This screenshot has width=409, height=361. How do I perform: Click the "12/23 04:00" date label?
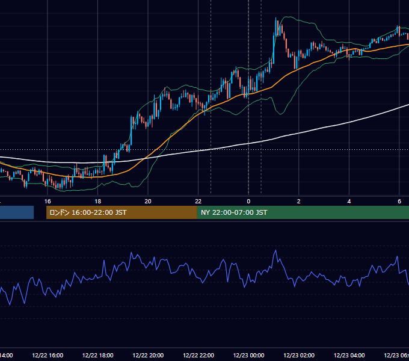coord(349,356)
